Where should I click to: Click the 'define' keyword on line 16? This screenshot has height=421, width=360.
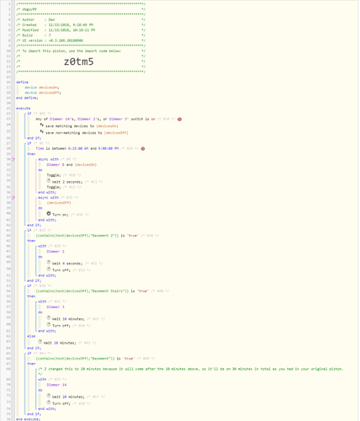coord(22,83)
